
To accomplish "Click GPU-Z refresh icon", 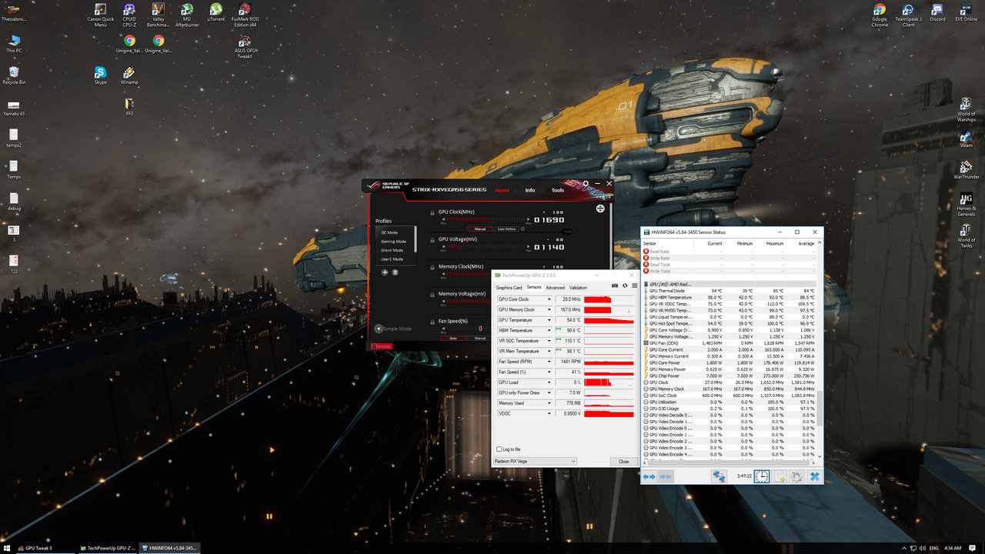I will click(x=624, y=286).
